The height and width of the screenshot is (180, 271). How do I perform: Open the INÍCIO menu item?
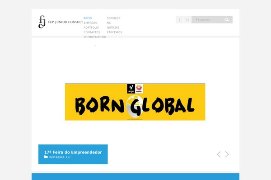(x=88, y=18)
